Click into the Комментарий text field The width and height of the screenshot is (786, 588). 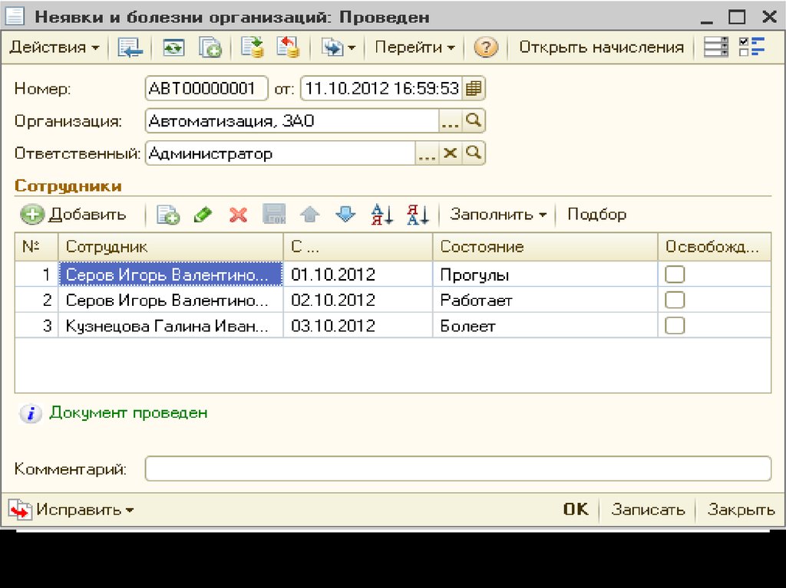tap(457, 468)
